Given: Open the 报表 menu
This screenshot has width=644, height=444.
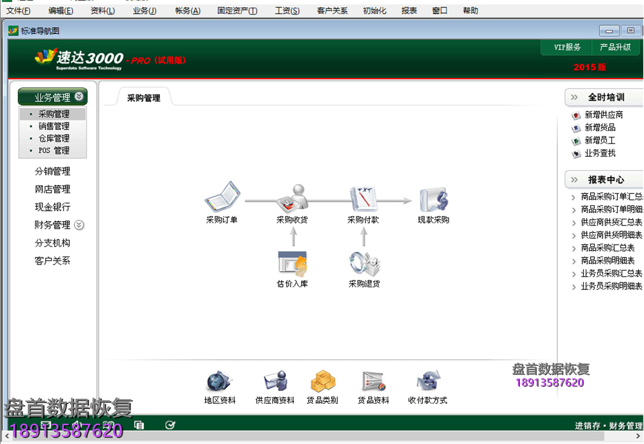Looking at the screenshot, I should (409, 11).
